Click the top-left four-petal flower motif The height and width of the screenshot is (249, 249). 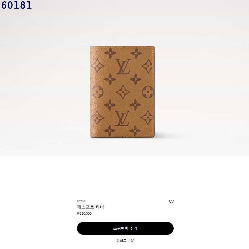point(110,53)
